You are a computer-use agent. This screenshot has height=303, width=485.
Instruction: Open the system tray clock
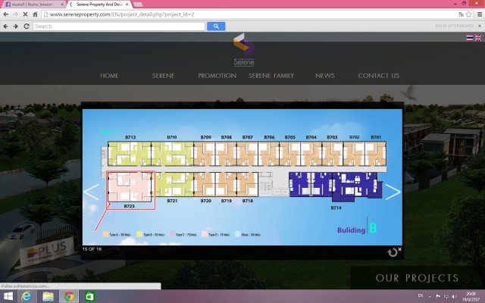click(471, 296)
